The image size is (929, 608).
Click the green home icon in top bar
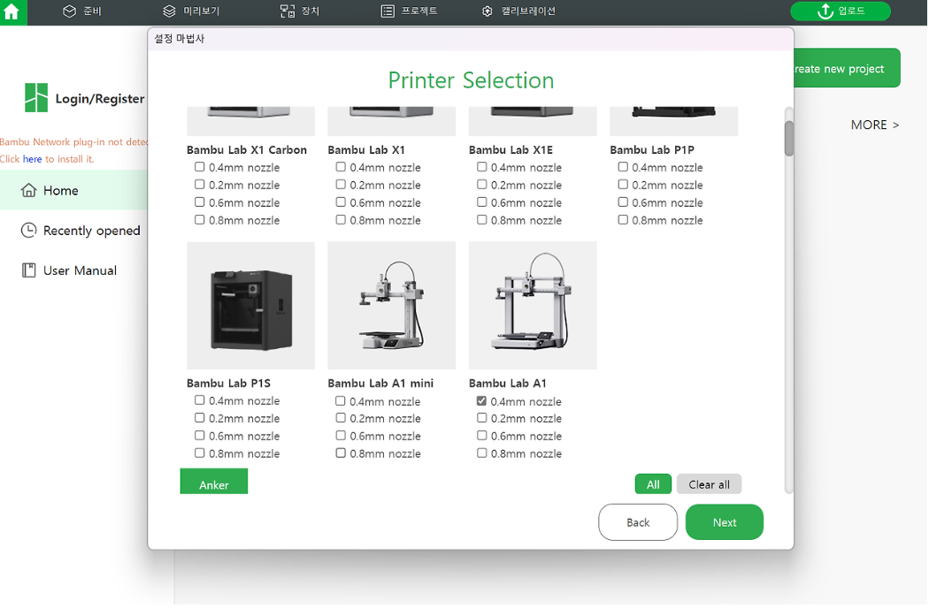[12, 11]
